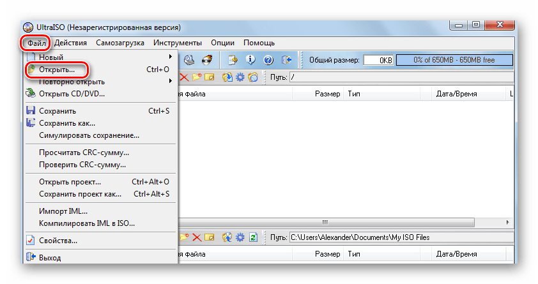
Task: Click new folder icon in local files toolbar
Action: click(x=184, y=237)
